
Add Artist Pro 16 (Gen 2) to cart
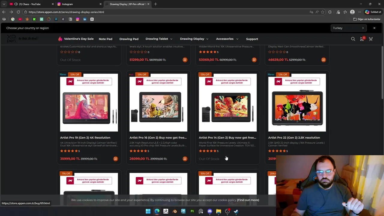[185, 159]
